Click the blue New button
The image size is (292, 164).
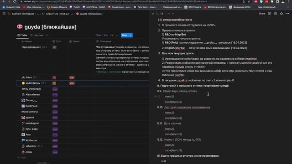[x=125, y=35]
